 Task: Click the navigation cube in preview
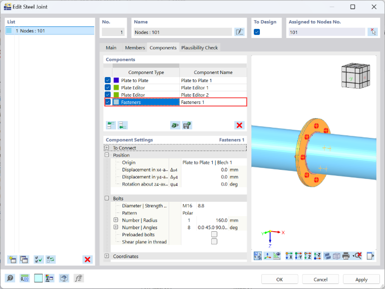click(356, 76)
